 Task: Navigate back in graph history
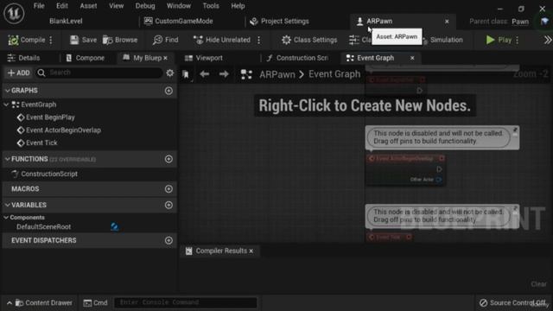[205, 74]
